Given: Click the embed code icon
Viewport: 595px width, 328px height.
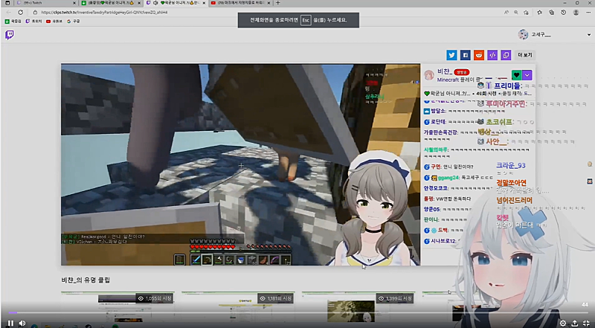Looking at the screenshot, I should (492, 55).
